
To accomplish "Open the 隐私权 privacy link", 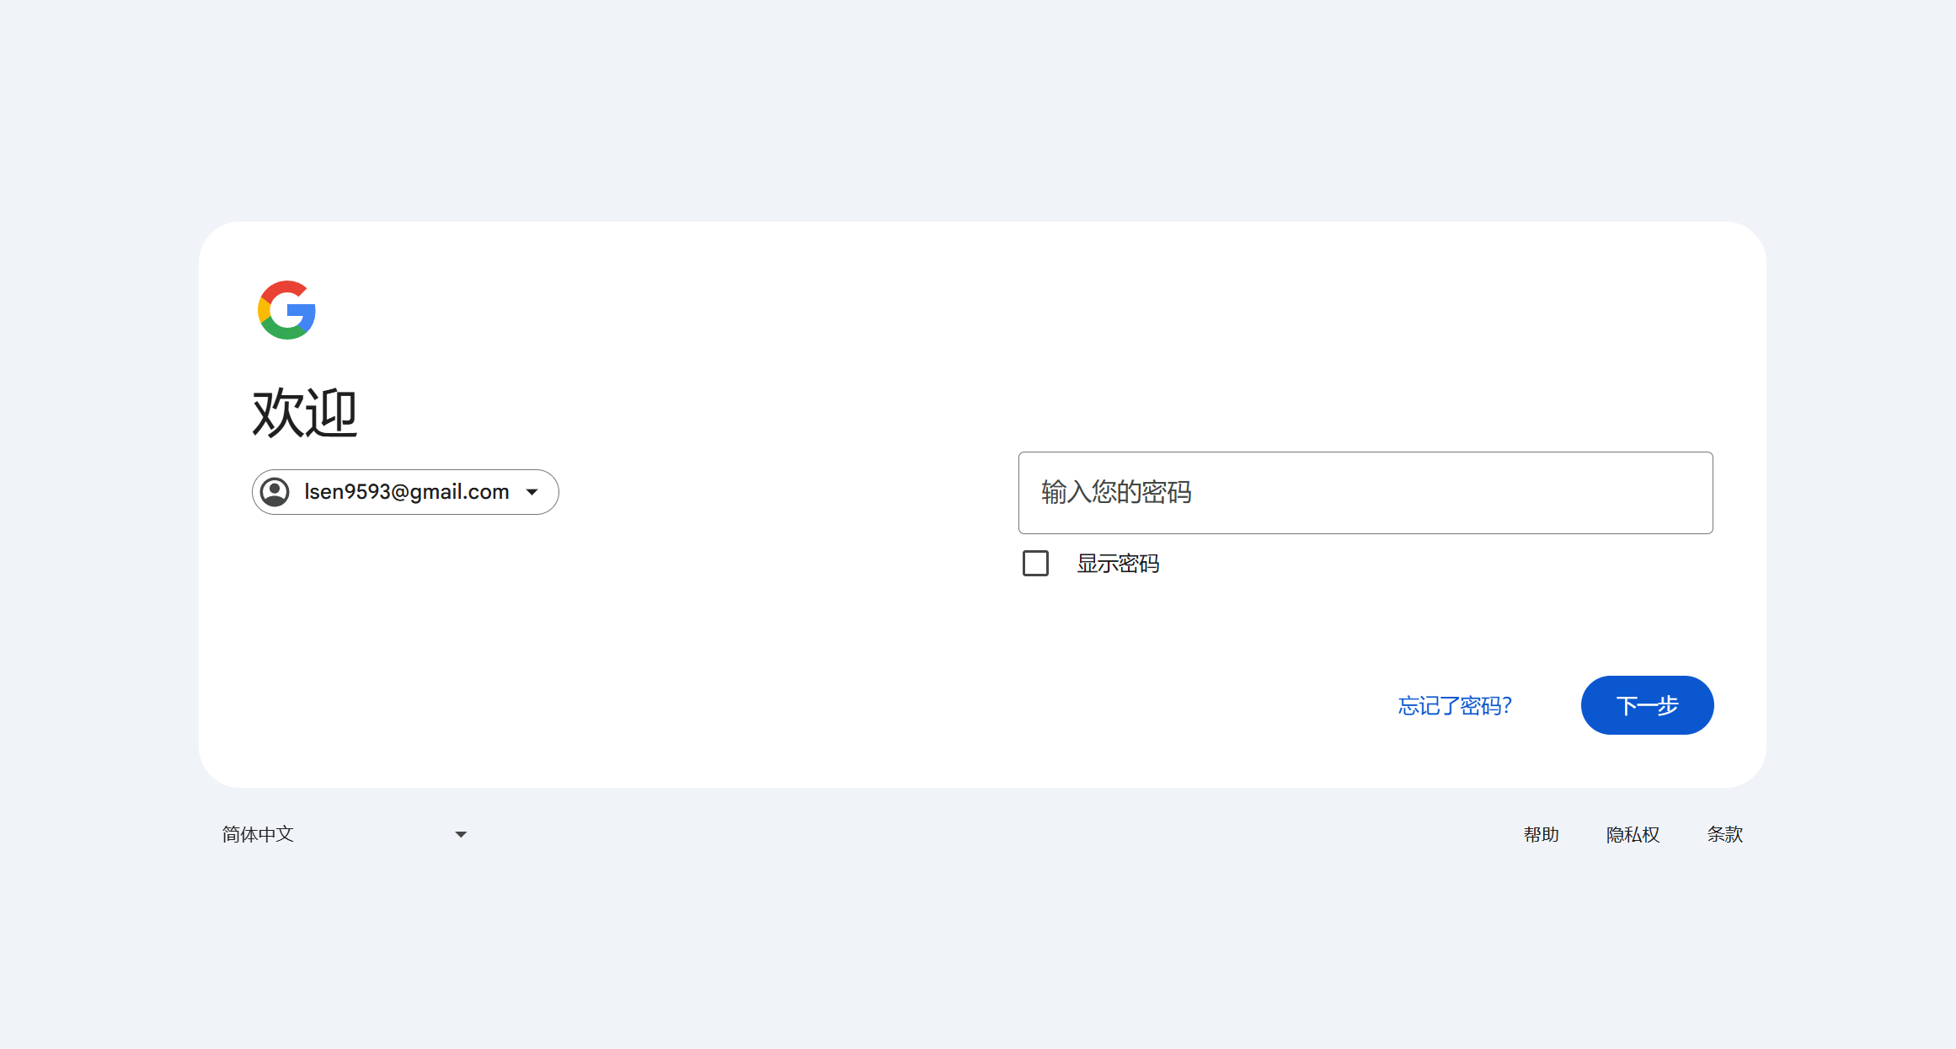I will click(x=1632, y=834).
